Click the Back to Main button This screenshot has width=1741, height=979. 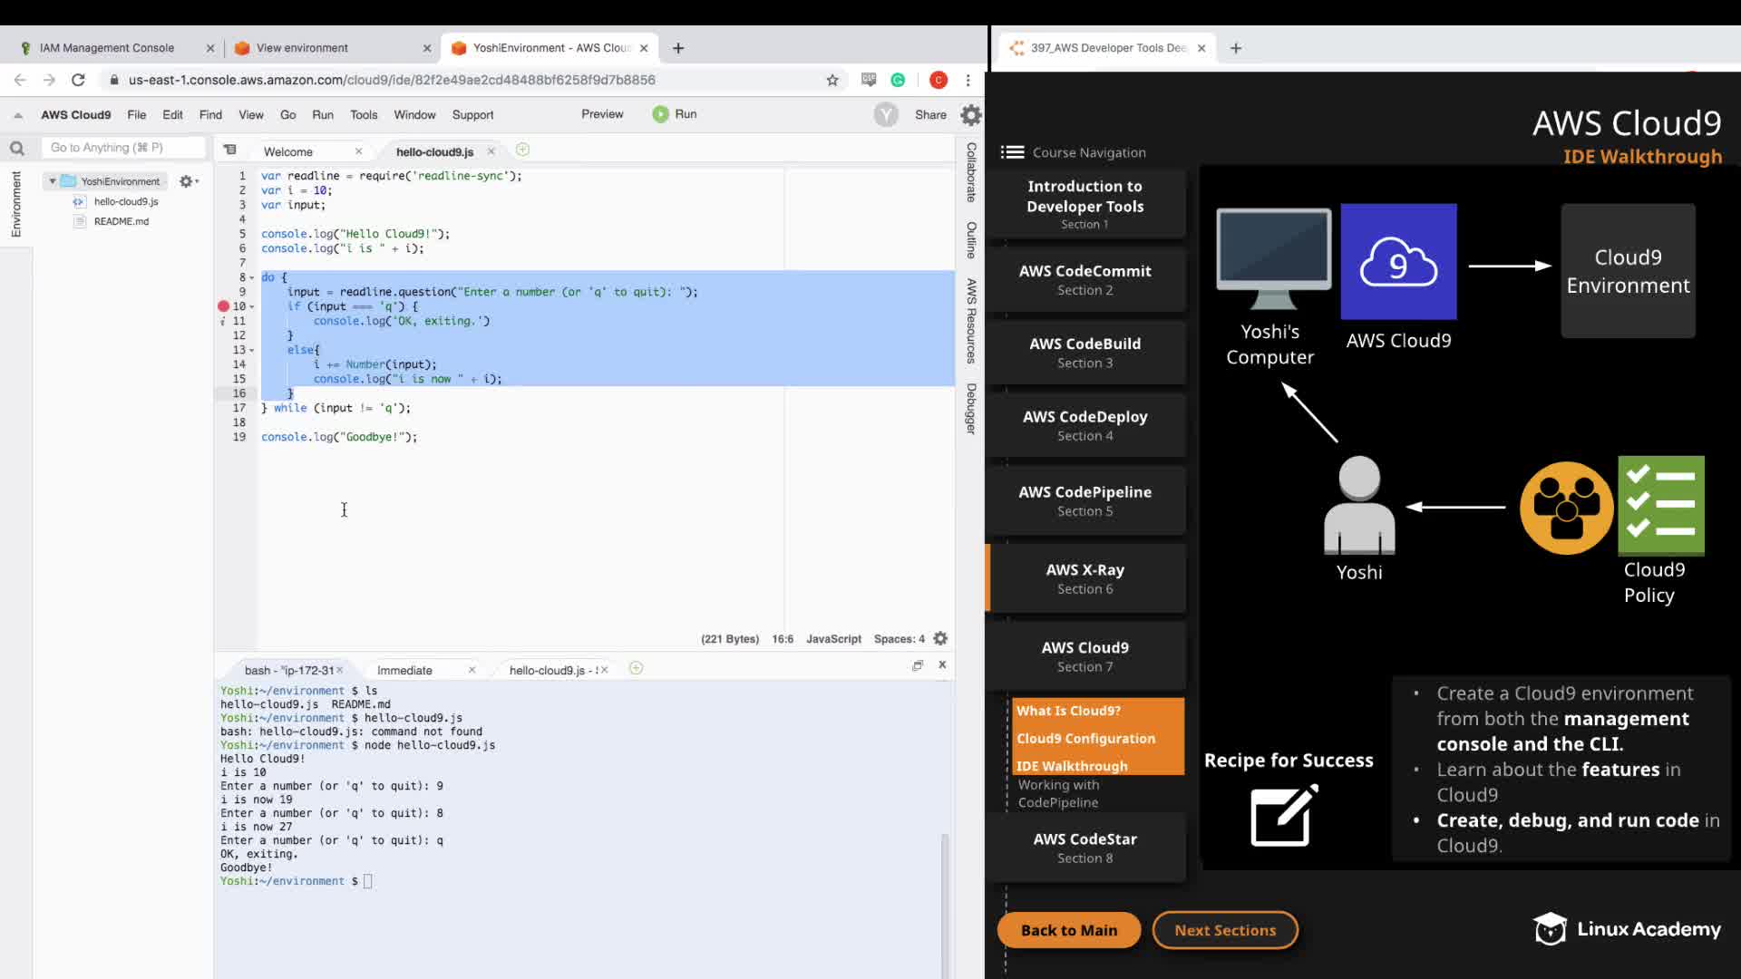[x=1068, y=930]
